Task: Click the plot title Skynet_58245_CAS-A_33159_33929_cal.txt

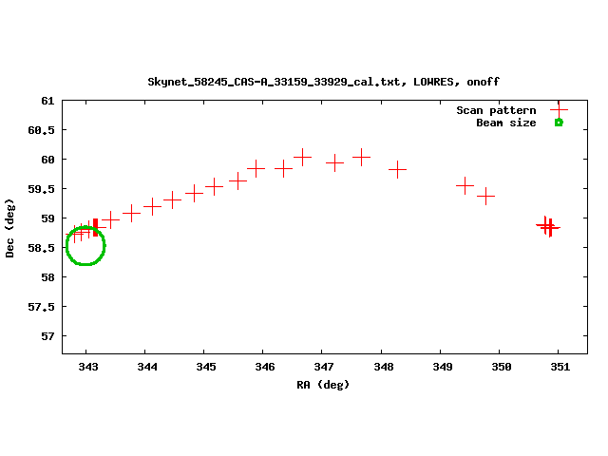Action: click(276, 83)
